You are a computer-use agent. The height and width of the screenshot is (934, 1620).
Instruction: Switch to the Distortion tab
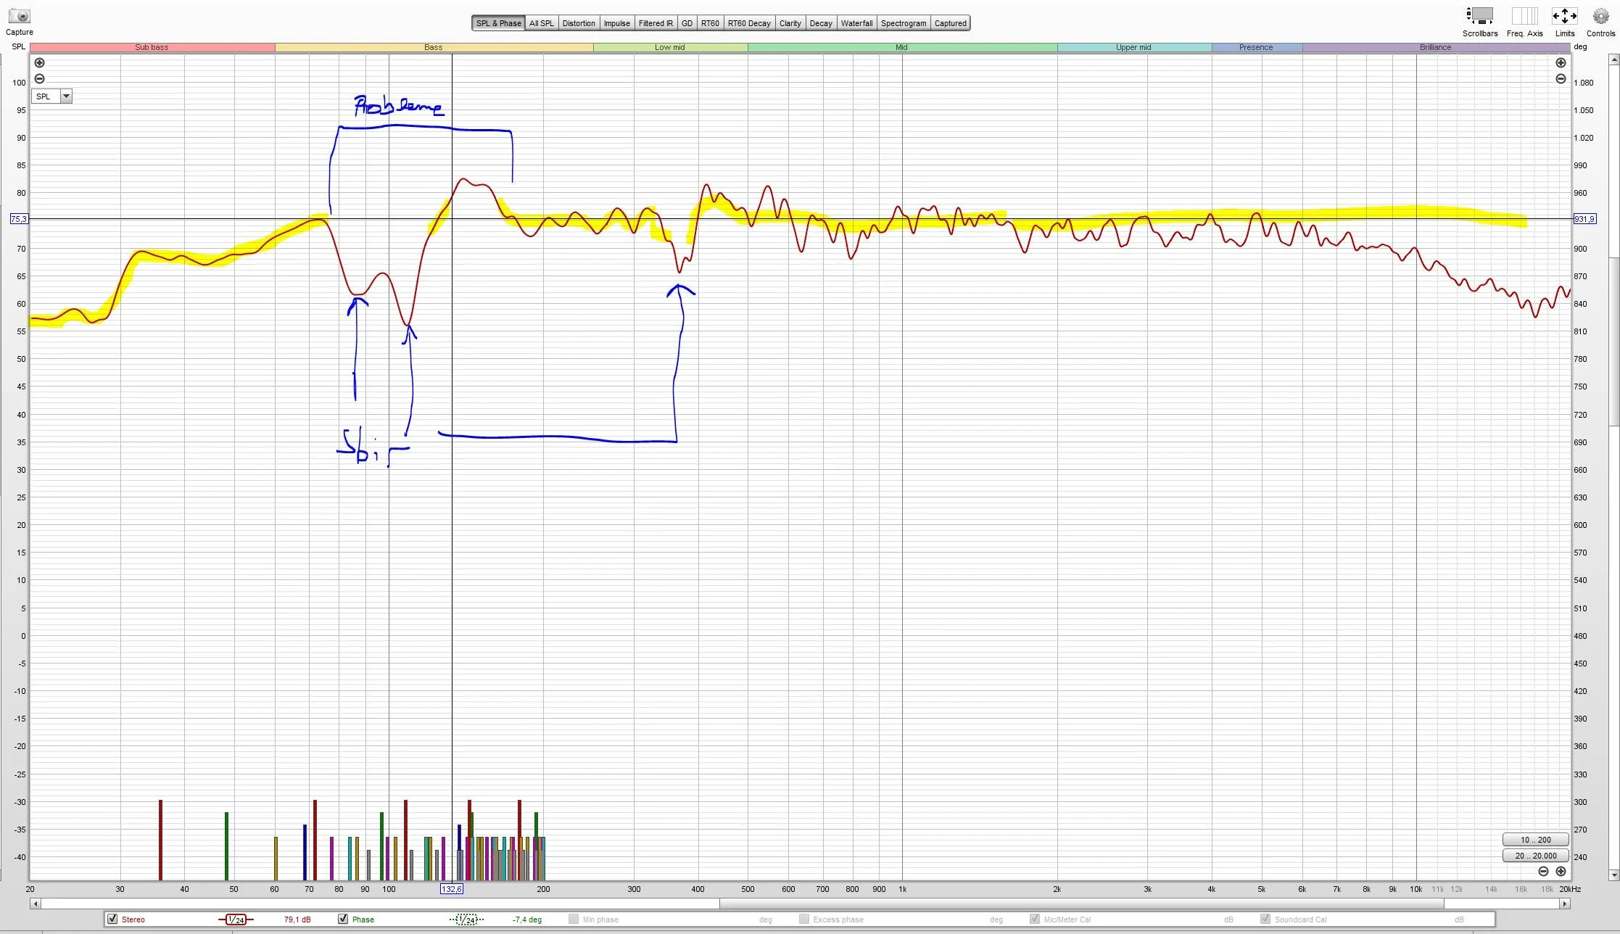pyautogui.click(x=578, y=23)
